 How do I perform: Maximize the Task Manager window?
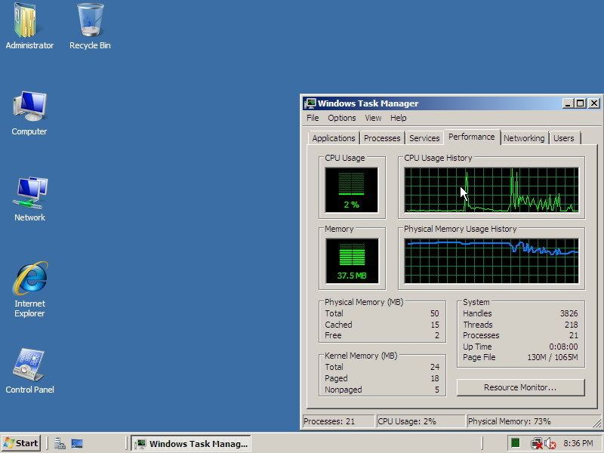coord(580,103)
